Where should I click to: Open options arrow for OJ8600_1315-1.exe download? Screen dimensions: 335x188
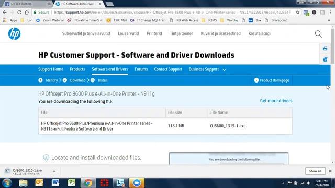click(54, 171)
